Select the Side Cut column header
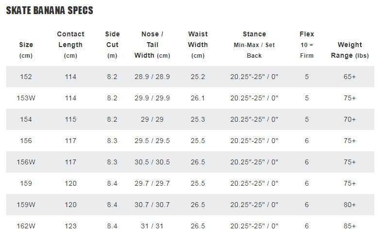The height and width of the screenshot is (240, 380). (x=112, y=45)
